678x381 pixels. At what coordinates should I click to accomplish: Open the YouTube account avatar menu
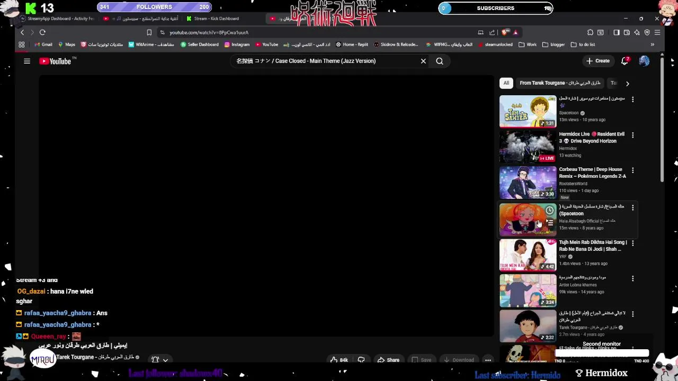[644, 61]
